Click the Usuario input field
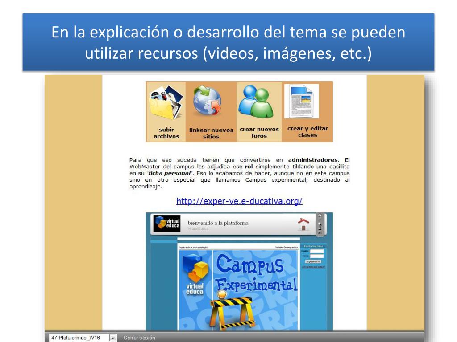This screenshot has width=457, height=342. (316, 251)
